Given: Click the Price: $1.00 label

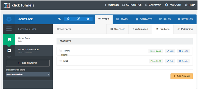Looking at the screenshot, I should 156,61.
